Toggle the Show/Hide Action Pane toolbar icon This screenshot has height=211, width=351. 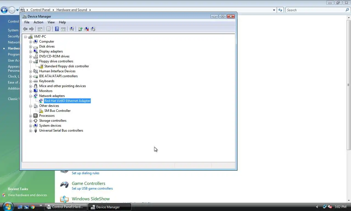(x=63, y=29)
